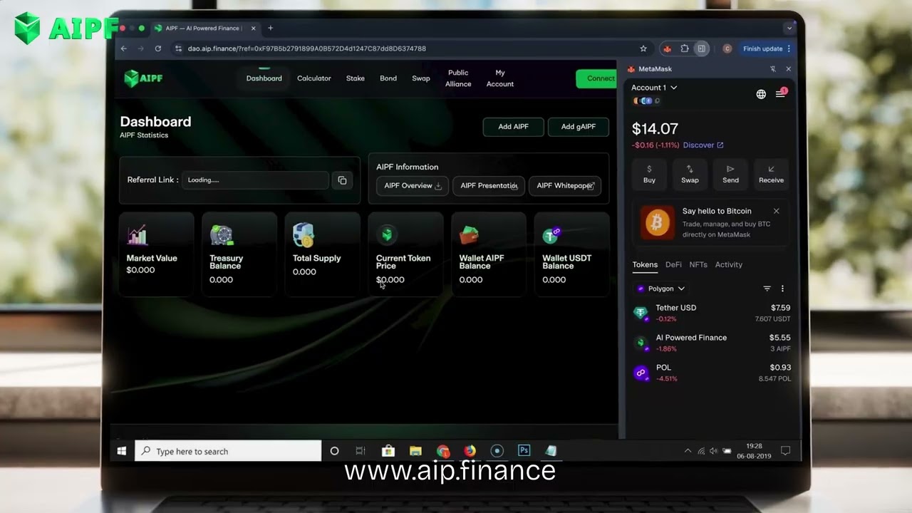Toggle the Chrome side panel icon
The width and height of the screenshot is (912, 513).
pos(702,48)
